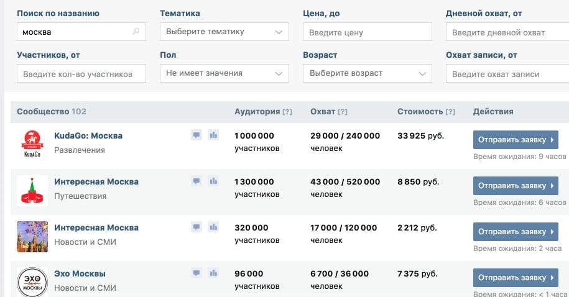Open statistics icon for Интересная Москва Новости и СМИ
The height and width of the screenshot is (297, 569).
pyautogui.click(x=213, y=227)
